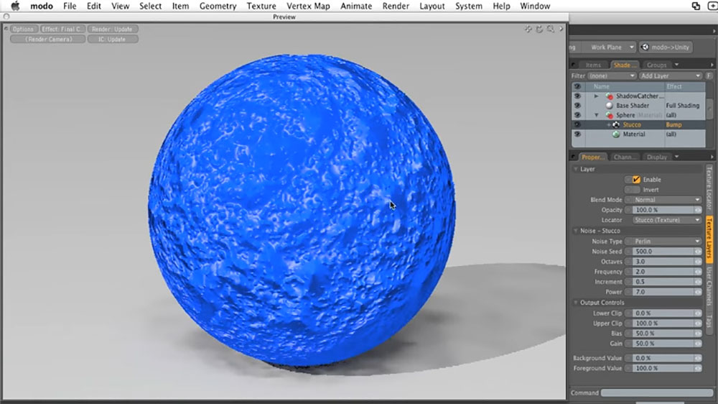
Task: Open the User Channels vertical tab
Action: (709, 287)
